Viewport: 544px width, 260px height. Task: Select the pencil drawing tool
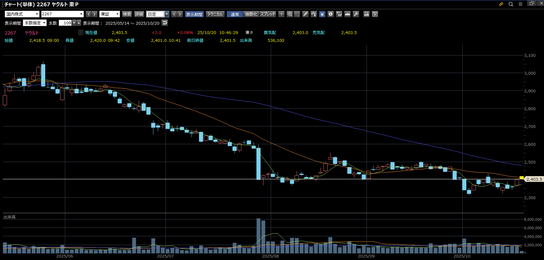(x=305, y=14)
